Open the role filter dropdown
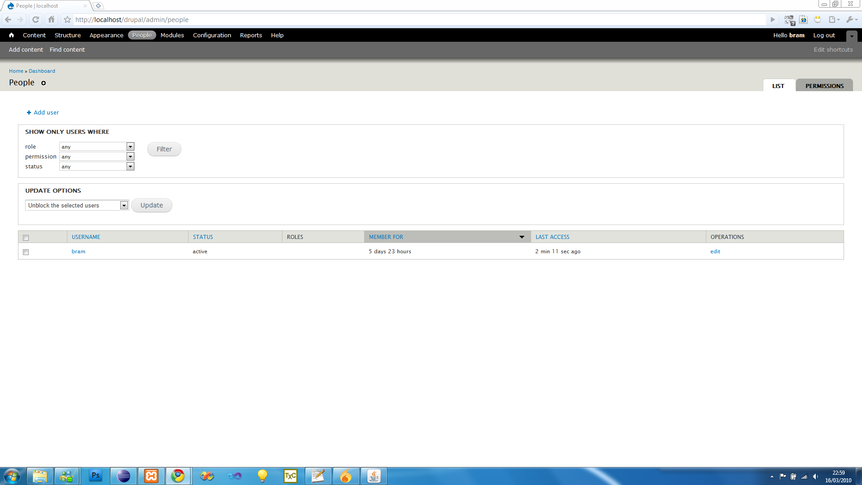 click(x=97, y=147)
